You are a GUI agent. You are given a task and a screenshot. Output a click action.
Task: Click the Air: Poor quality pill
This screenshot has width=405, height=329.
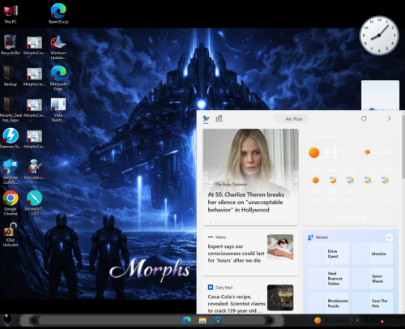tap(292, 119)
